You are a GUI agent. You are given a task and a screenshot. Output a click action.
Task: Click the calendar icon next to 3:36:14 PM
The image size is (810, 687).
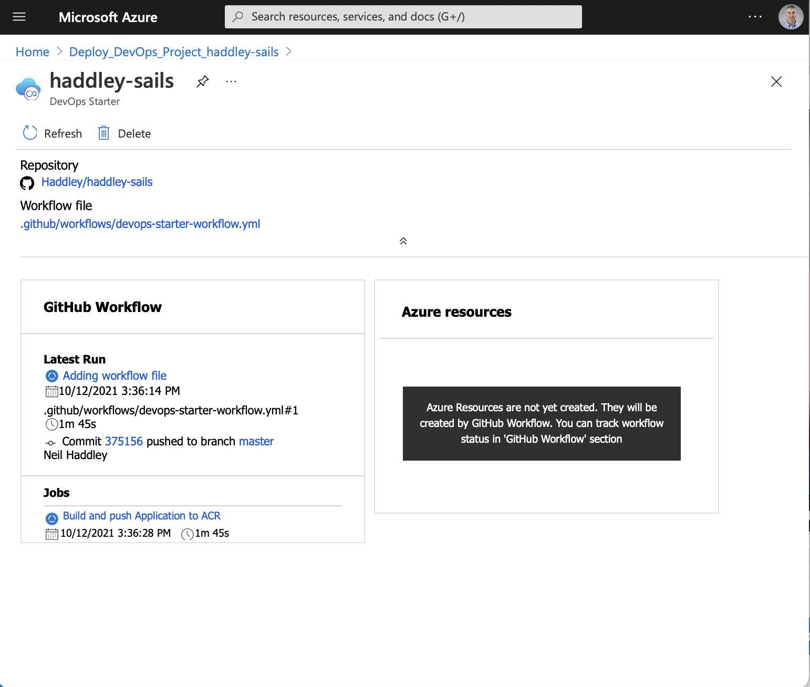pyautogui.click(x=51, y=391)
